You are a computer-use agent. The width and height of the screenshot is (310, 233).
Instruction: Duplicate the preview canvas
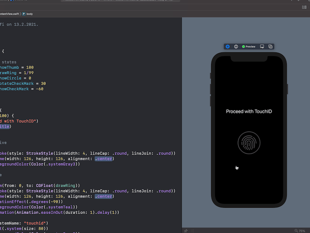[x=270, y=46]
